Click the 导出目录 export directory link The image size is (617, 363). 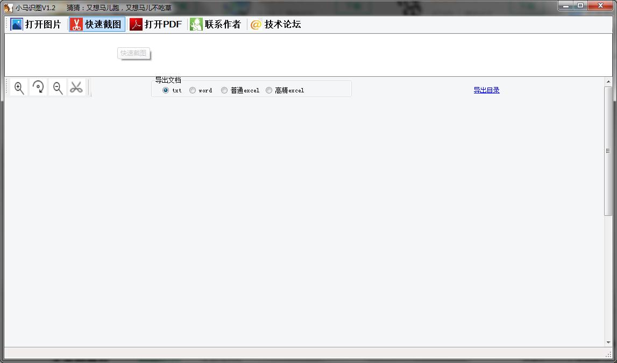486,90
